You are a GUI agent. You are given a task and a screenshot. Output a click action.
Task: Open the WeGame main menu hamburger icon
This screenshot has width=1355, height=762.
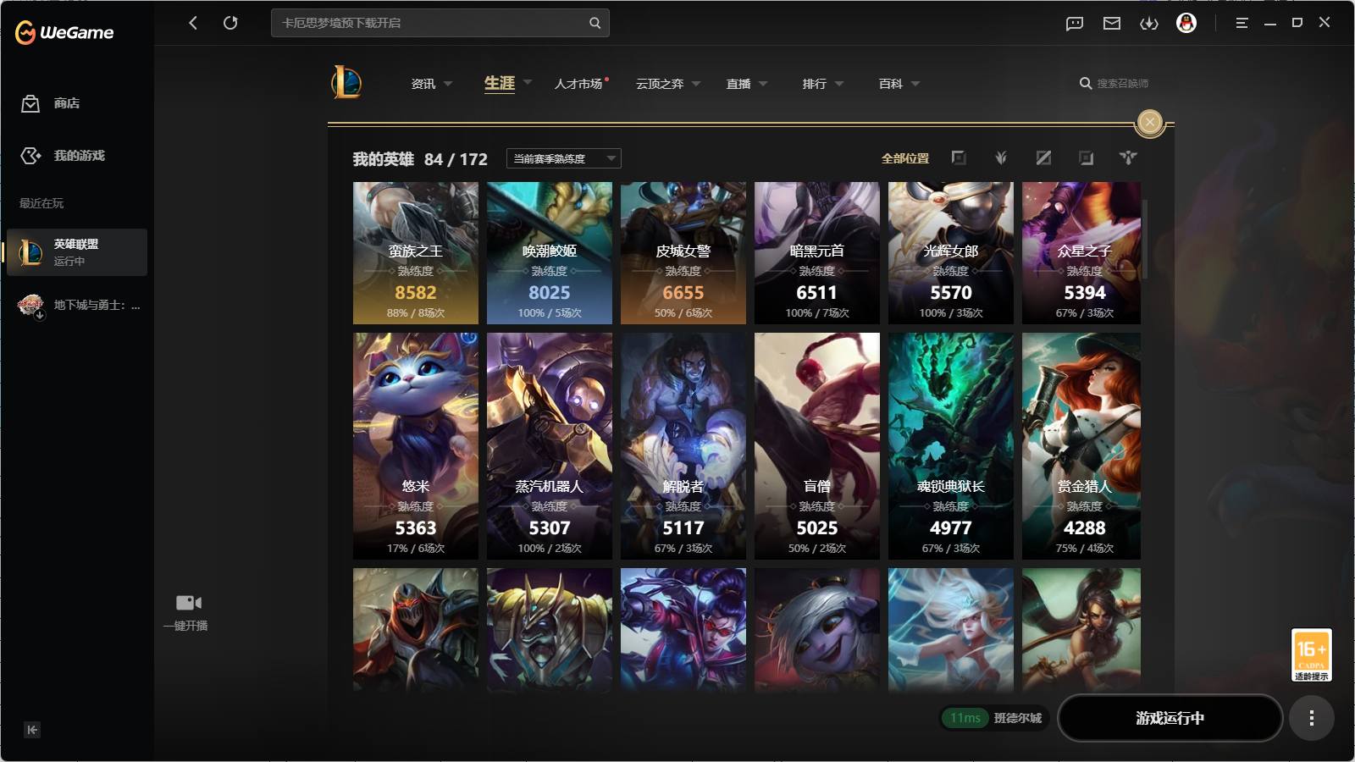click(1242, 24)
